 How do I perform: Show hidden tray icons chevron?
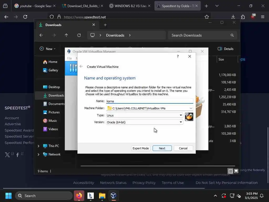pos(215,196)
